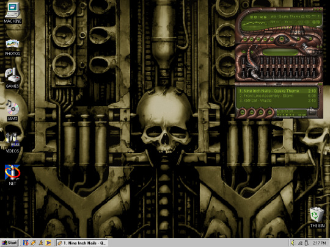The width and height of the screenshot is (330, 247).
Task: Launch the yellow running man messenger icon
Action: click(x=41, y=243)
